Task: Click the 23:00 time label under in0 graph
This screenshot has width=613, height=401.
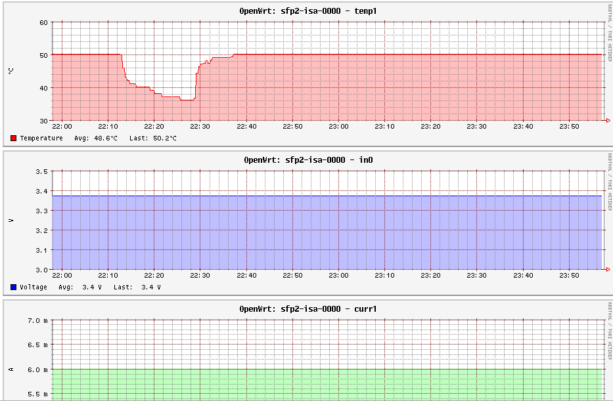Action: coord(338,275)
